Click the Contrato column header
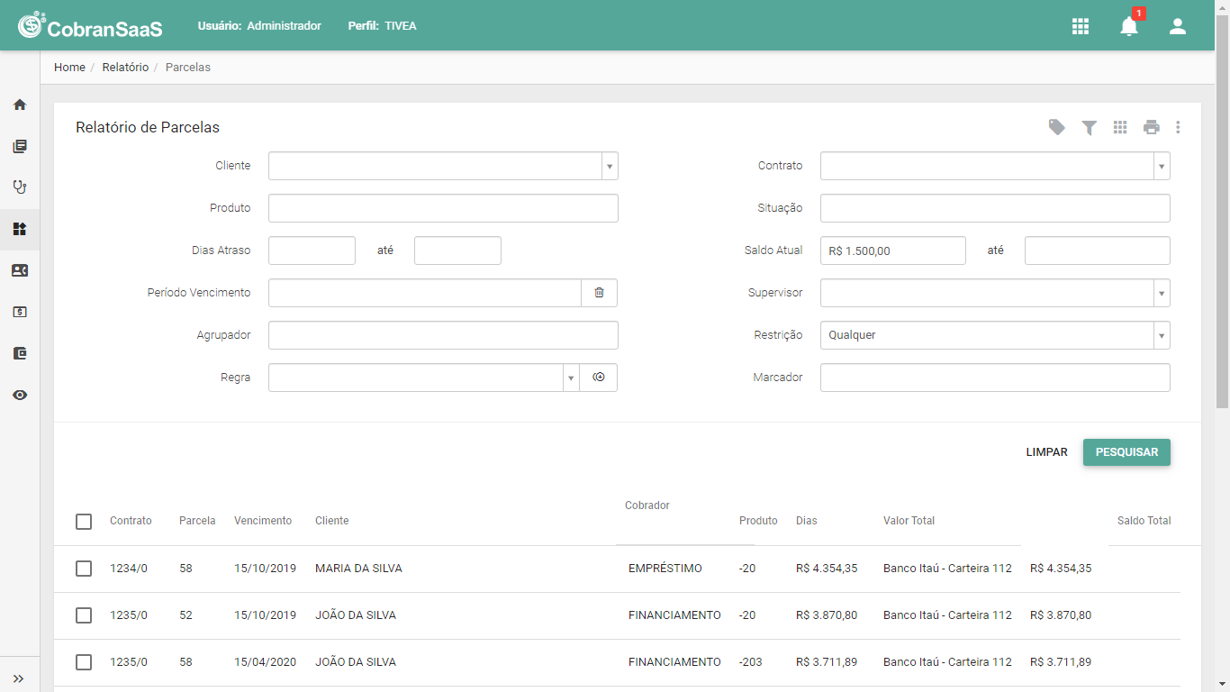This screenshot has height=692, width=1230. 131,521
